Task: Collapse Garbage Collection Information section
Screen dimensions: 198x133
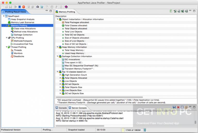Action: coord(57,56)
